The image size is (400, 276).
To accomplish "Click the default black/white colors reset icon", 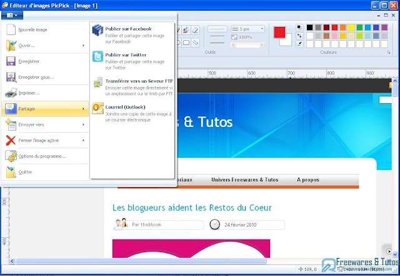I will pyautogui.click(x=299, y=27).
